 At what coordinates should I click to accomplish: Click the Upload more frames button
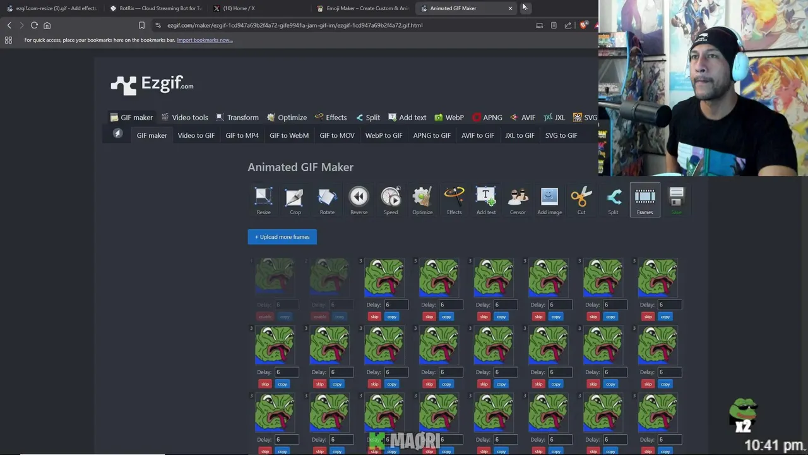pos(282,237)
